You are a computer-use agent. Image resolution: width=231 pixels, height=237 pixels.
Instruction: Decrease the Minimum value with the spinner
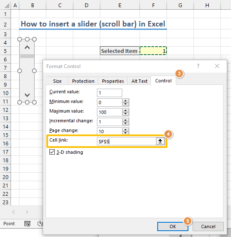125,104
